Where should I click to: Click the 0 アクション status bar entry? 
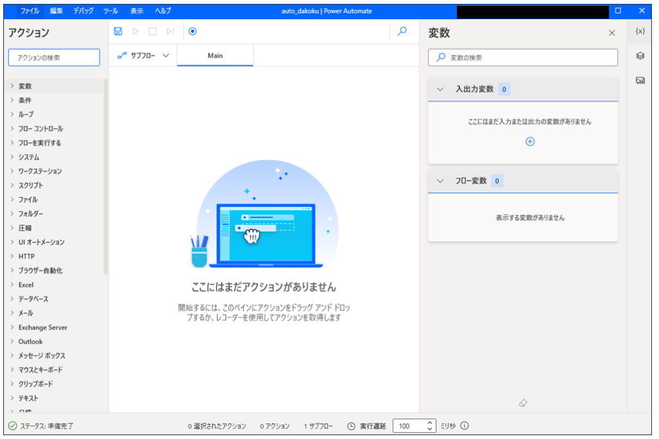(x=274, y=426)
